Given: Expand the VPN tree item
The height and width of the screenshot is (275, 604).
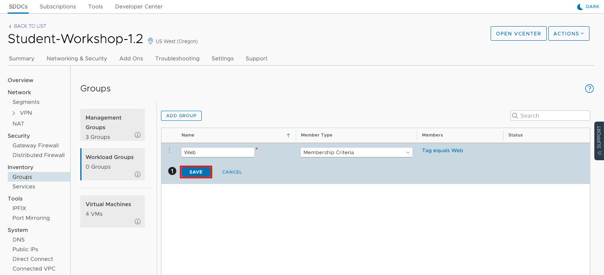Looking at the screenshot, I should [x=14, y=113].
